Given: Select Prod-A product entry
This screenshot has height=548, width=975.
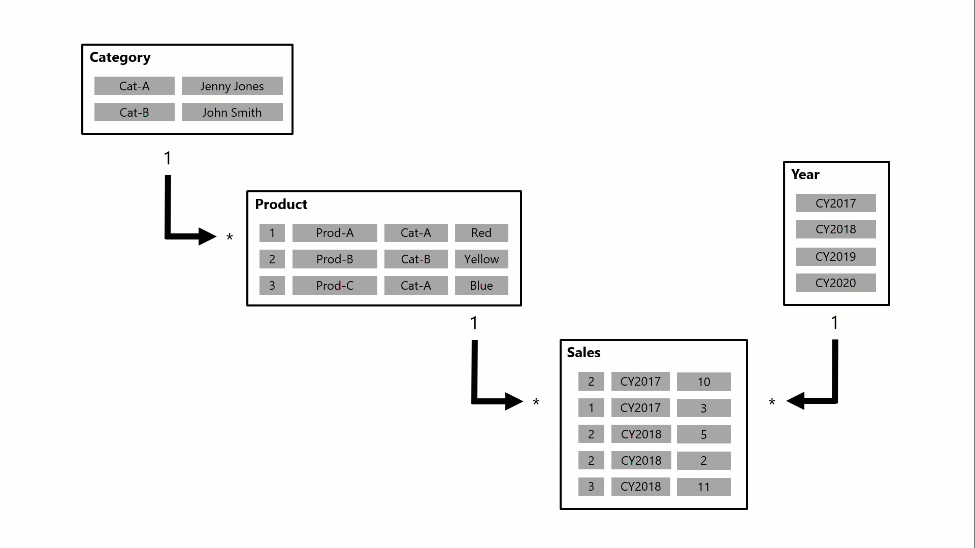Looking at the screenshot, I should coord(334,233).
